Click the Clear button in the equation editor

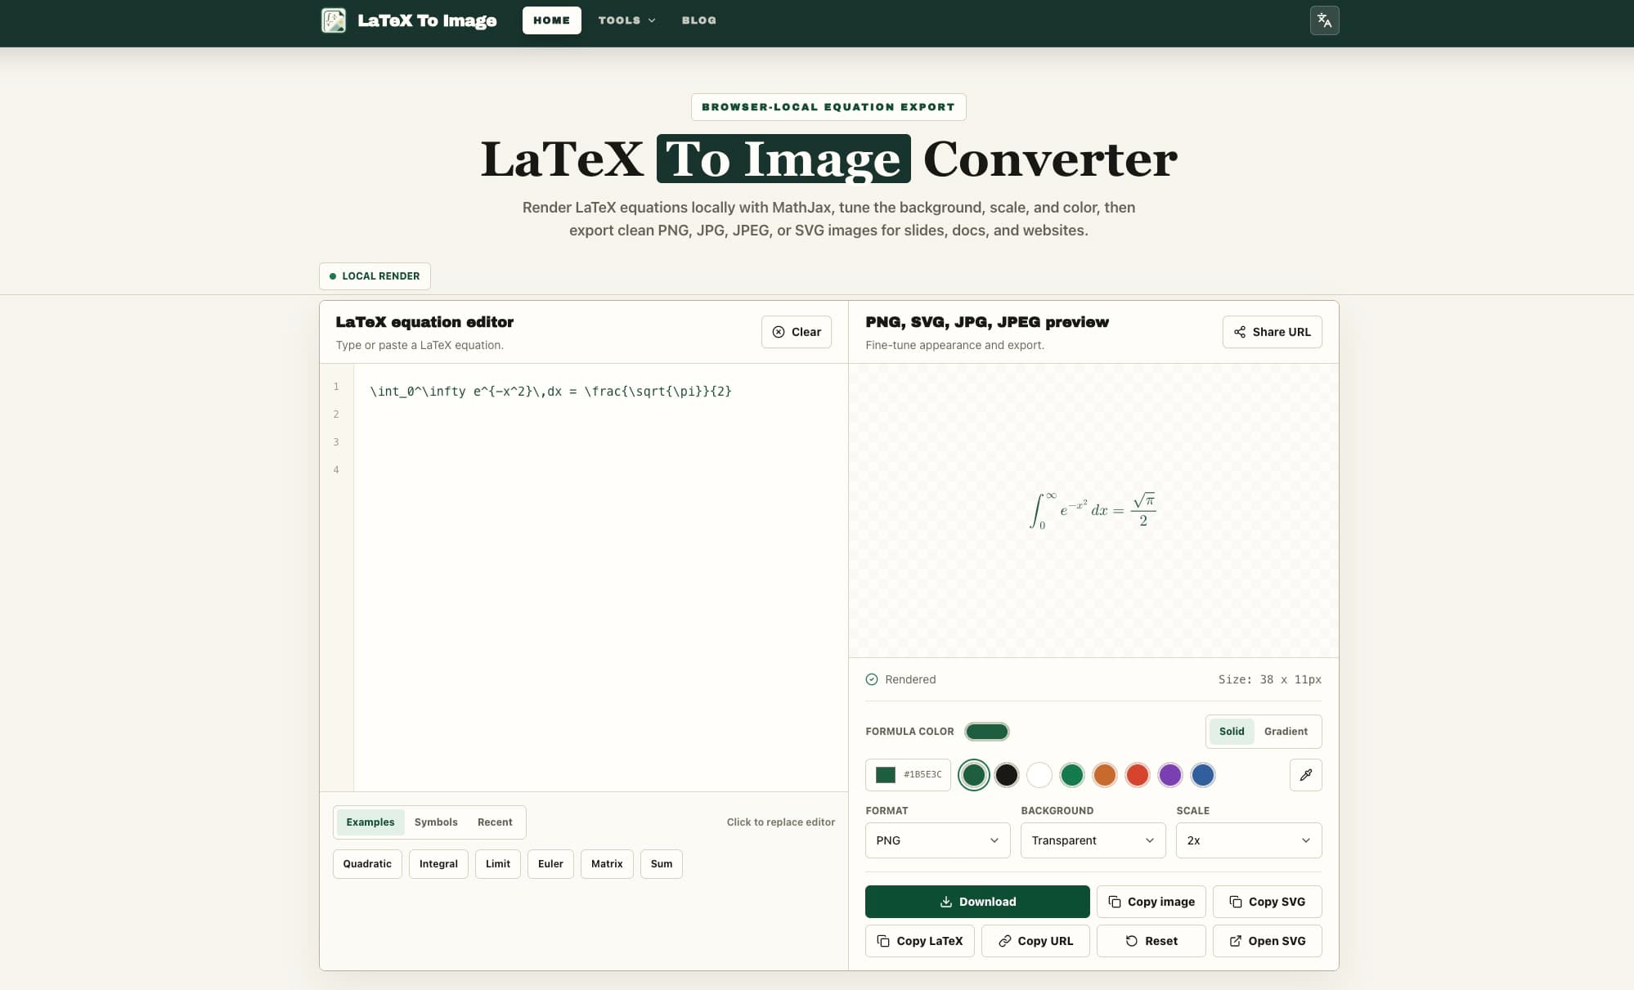point(796,332)
